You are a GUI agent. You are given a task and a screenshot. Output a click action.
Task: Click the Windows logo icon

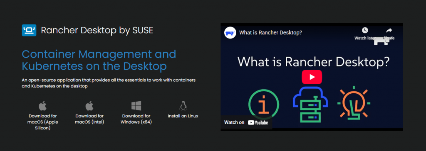coord(136,106)
